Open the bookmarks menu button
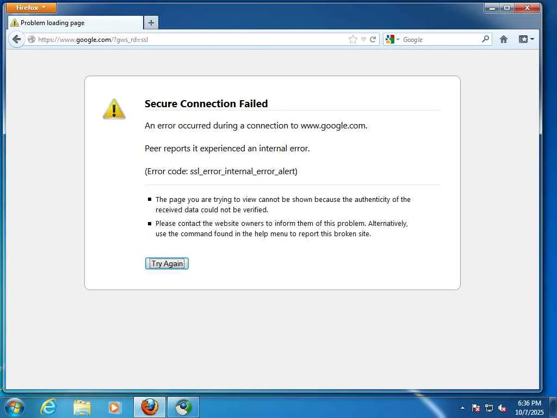This screenshot has width=557, height=418. click(x=526, y=39)
